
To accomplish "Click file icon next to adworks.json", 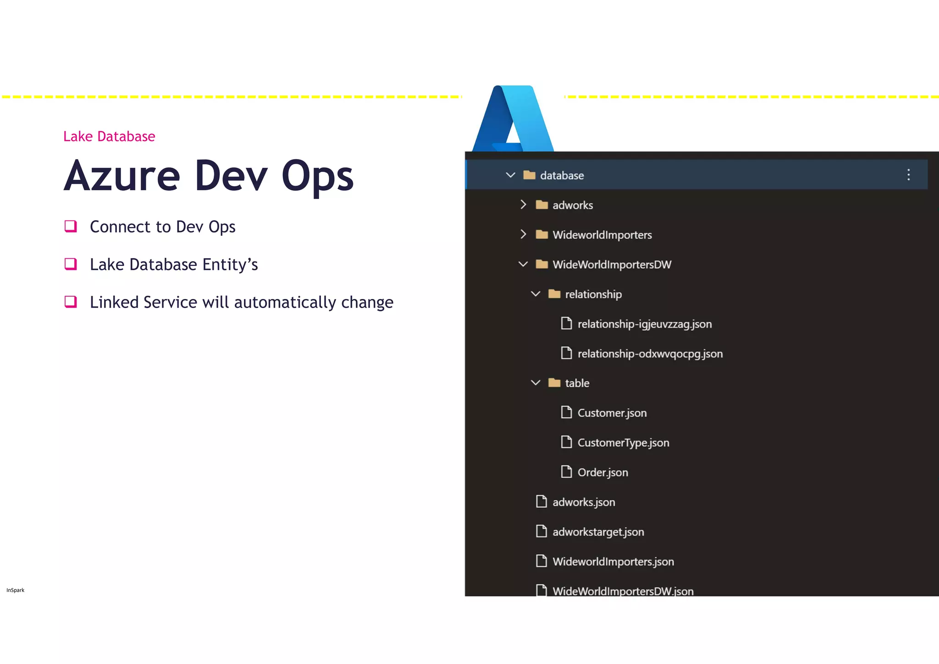I will [541, 502].
